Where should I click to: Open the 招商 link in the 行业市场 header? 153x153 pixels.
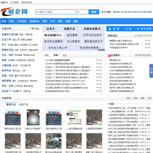(142, 98)
